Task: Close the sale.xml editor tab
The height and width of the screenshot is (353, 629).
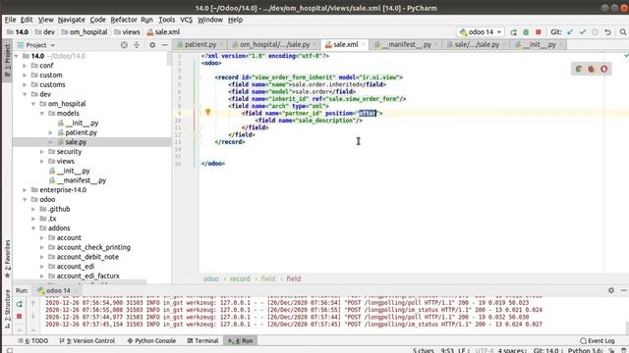Action: tap(364, 45)
